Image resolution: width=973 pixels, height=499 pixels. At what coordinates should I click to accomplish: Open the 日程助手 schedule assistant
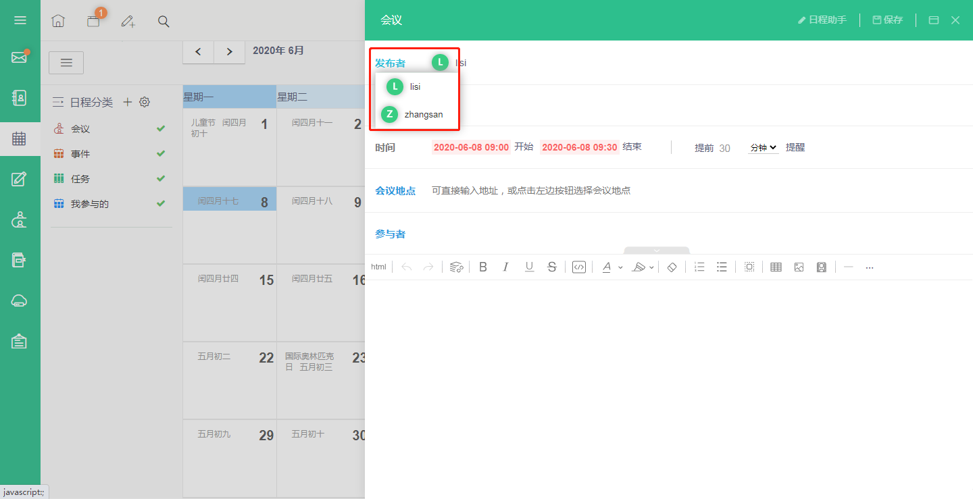[822, 20]
